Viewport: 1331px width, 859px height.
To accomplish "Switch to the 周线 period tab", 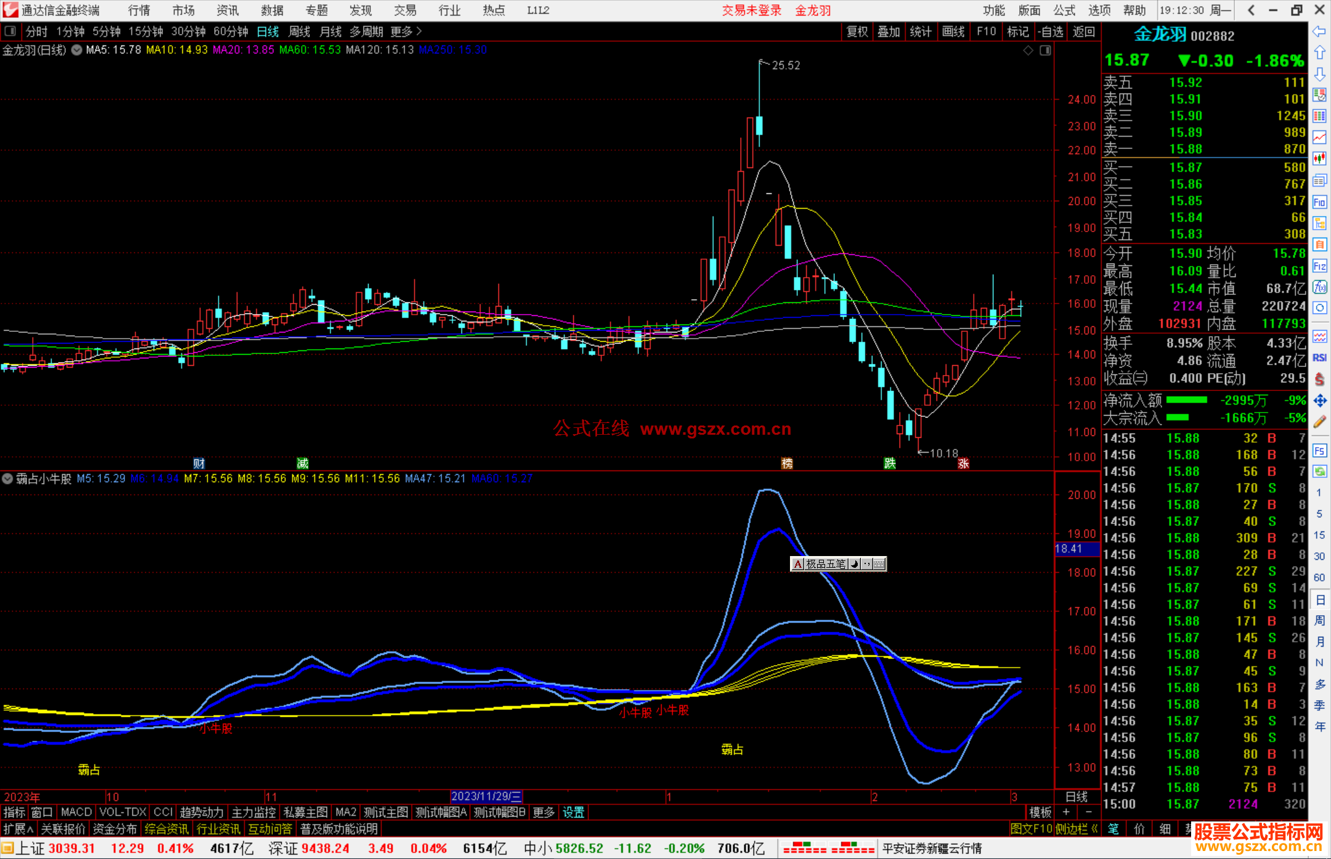I will (299, 31).
